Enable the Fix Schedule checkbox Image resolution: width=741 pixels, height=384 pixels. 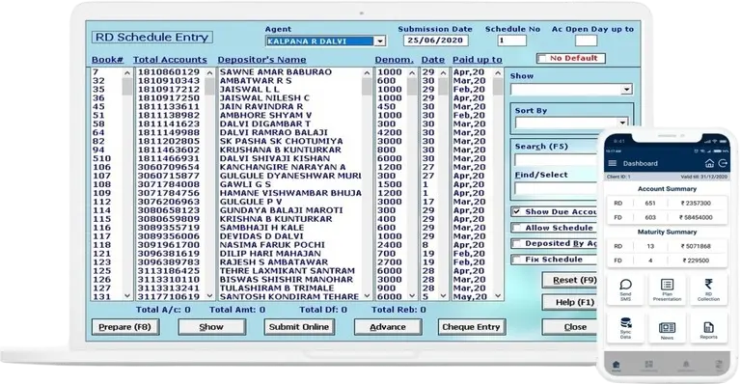pos(516,260)
